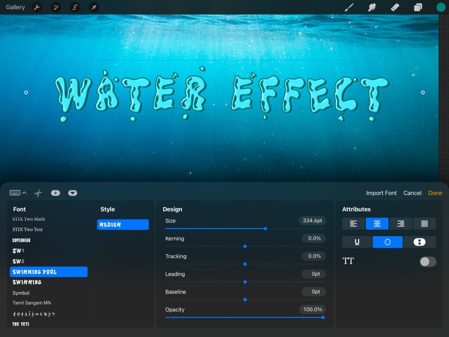Click the scissors cut icon
This screenshot has height=337, width=449.
tap(38, 193)
